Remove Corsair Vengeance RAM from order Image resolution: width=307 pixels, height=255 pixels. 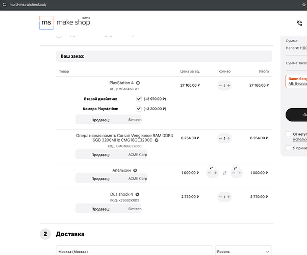pyautogui.click(x=157, y=140)
